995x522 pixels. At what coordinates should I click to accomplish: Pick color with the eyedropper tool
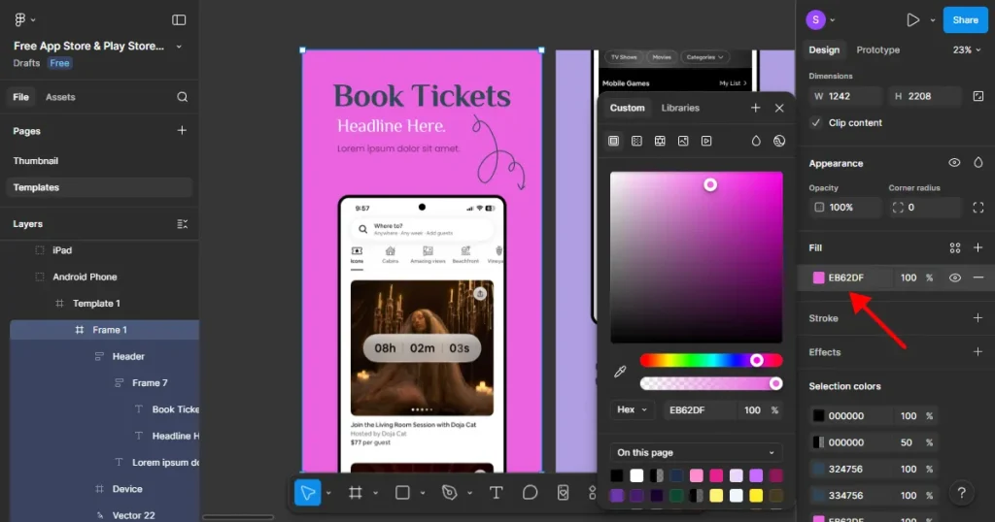pyautogui.click(x=620, y=372)
